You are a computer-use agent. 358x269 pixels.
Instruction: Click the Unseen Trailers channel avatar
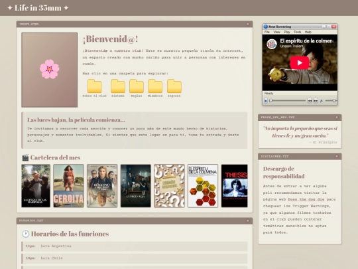point(272,44)
